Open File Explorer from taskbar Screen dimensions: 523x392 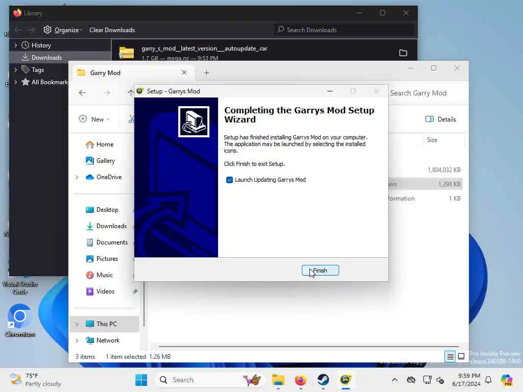pyautogui.click(x=278, y=380)
